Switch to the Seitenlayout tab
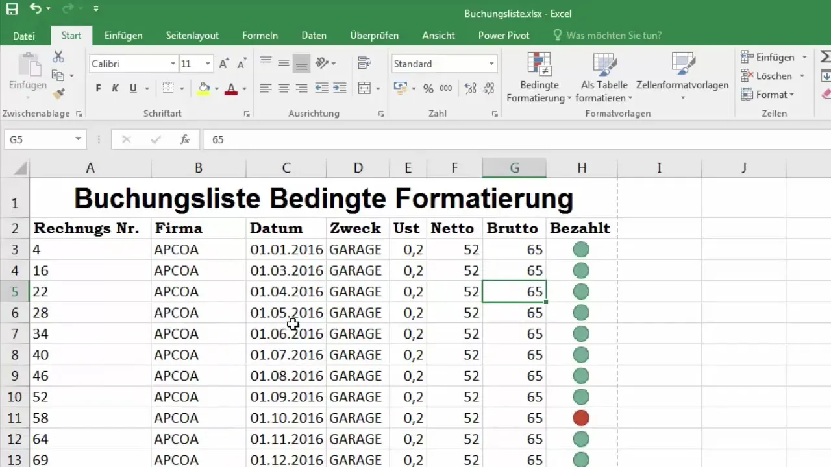This screenshot has width=831, height=467. (x=192, y=36)
